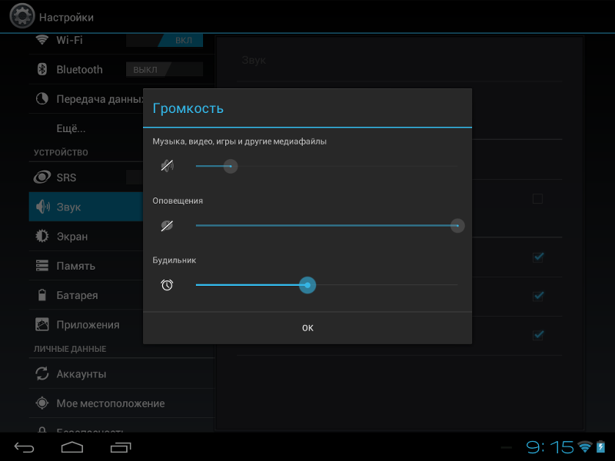The width and height of the screenshot is (615, 461).
Task: Tap the location icon next to Мое местоположение
Action: click(42, 403)
